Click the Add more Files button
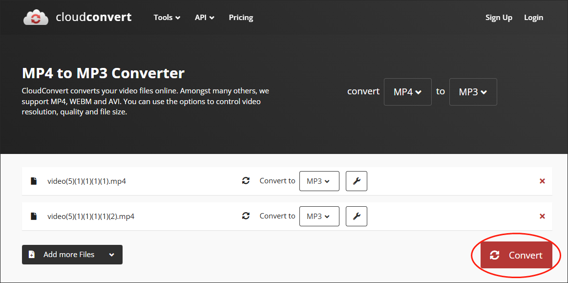This screenshot has width=568, height=283. [x=72, y=255]
